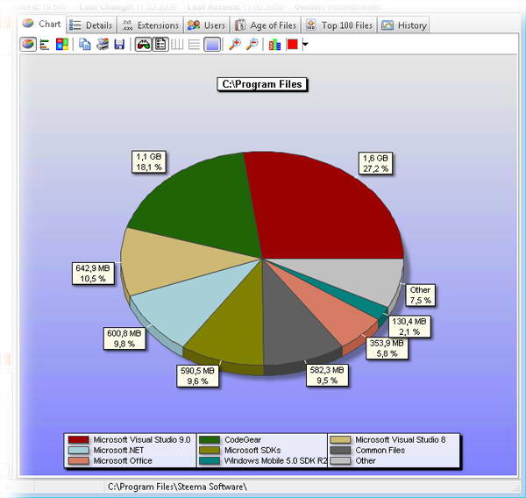Click the '130,4 MB 2,1 %' data label
Screen dimensions: 526x498
(409, 326)
